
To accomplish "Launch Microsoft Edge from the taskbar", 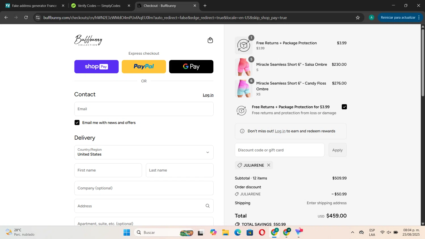I will coord(237,232).
